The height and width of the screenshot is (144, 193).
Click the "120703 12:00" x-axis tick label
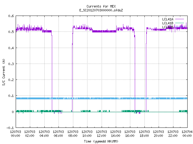click(101, 134)
